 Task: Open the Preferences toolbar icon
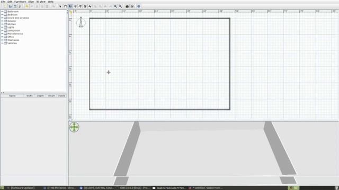point(20,6)
